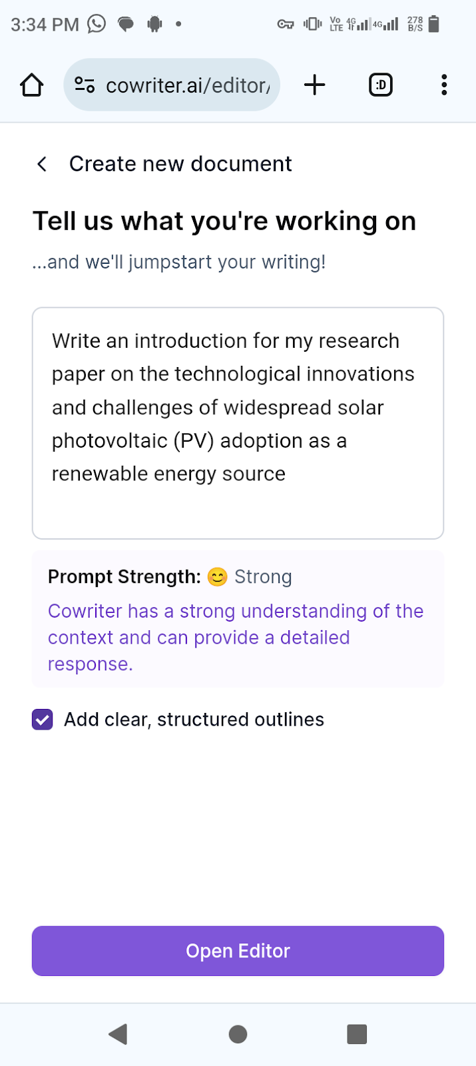This screenshot has width=476, height=1066.
Task: Tap the Android debug notification icon
Action: tap(155, 25)
